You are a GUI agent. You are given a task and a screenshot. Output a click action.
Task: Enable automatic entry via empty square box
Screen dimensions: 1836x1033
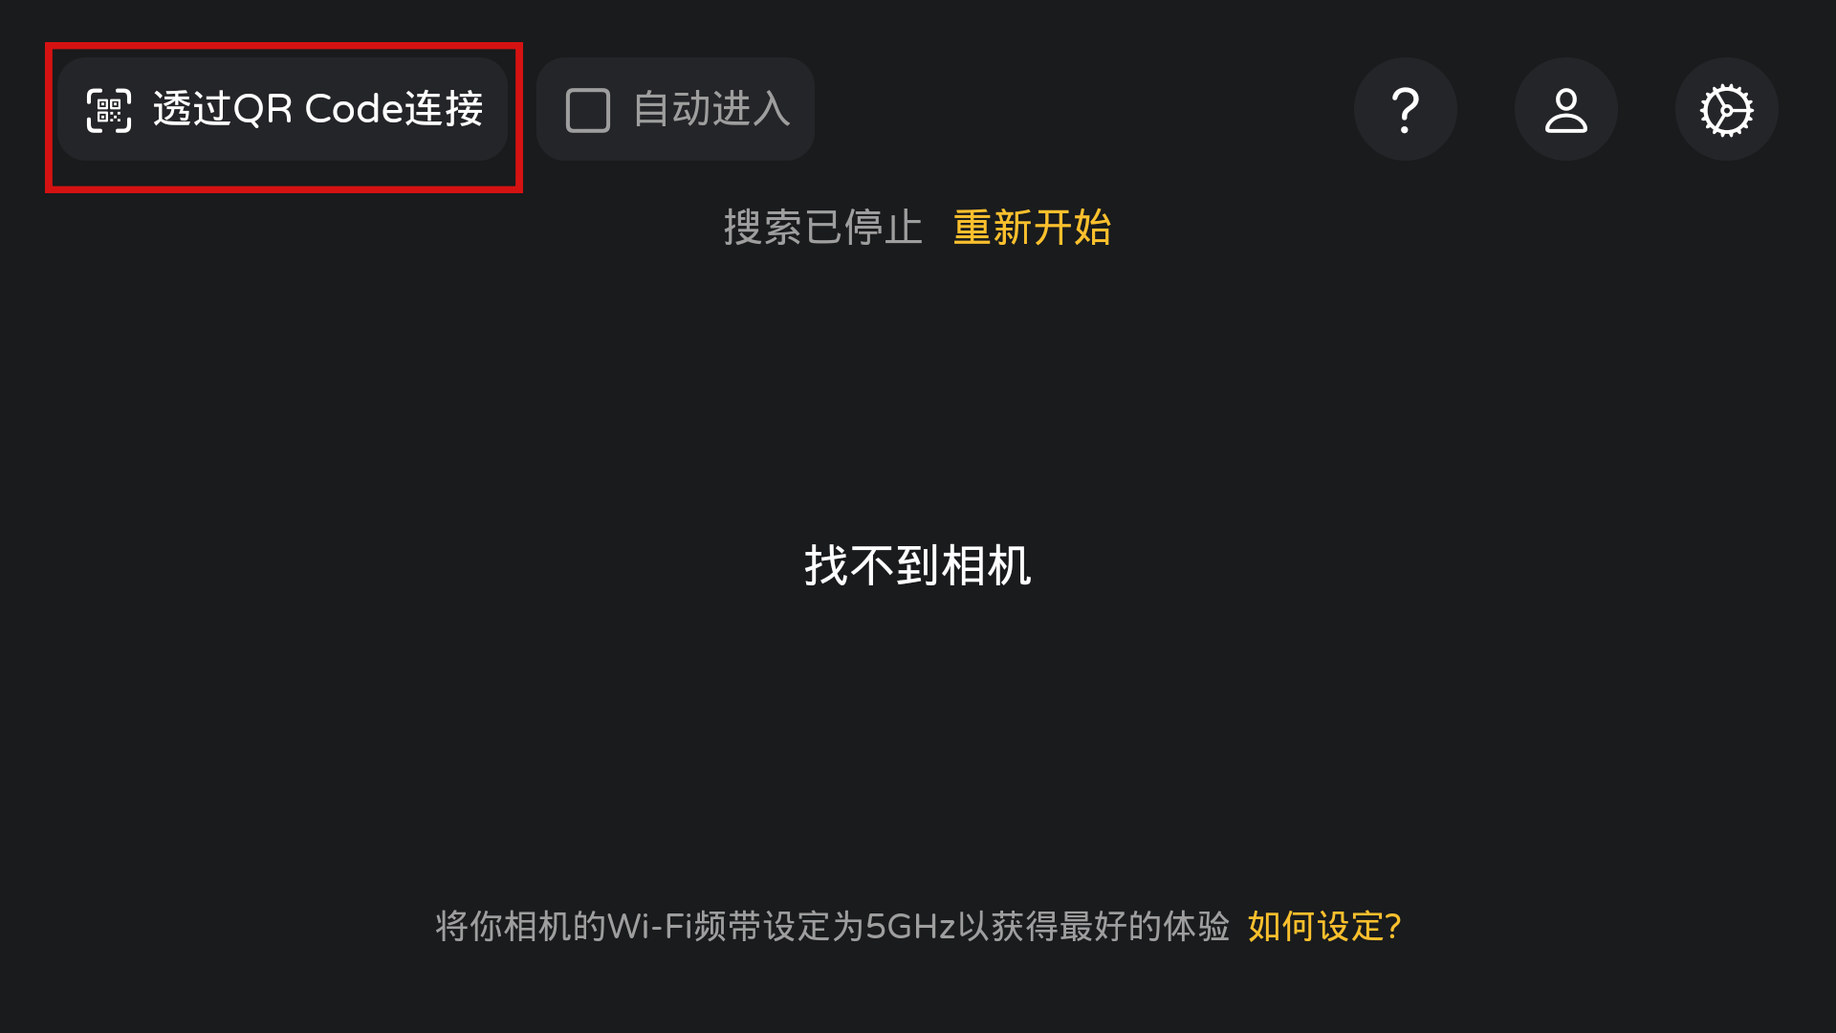pyautogui.click(x=588, y=110)
